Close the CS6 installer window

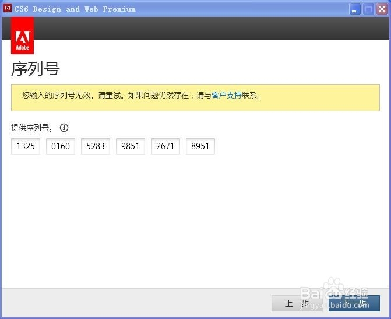[x=382, y=9]
